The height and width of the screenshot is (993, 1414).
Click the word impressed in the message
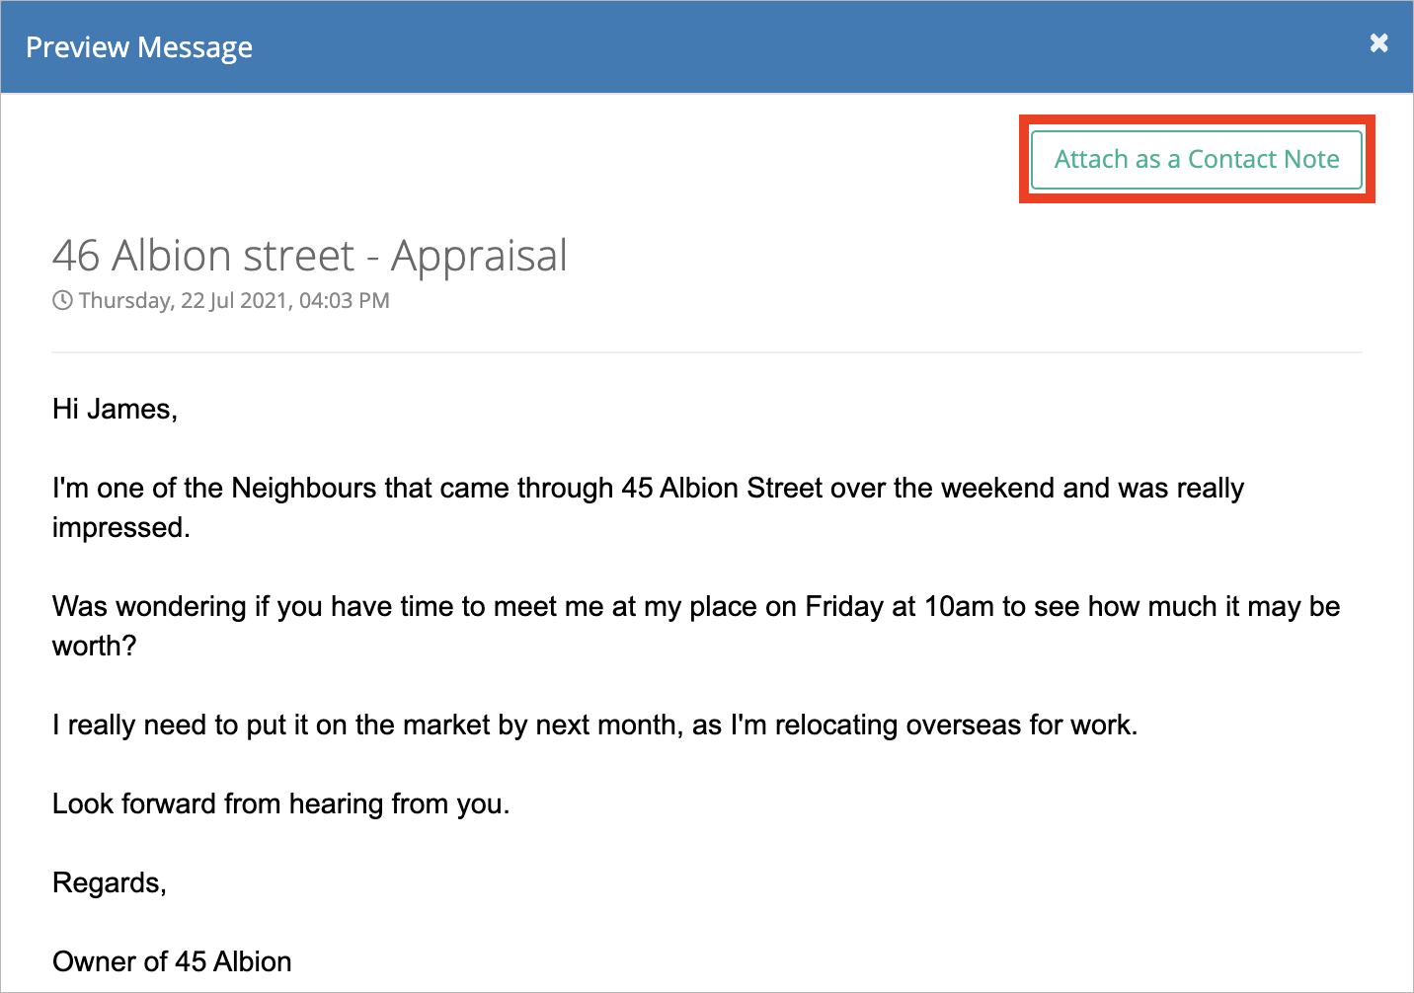point(121,528)
